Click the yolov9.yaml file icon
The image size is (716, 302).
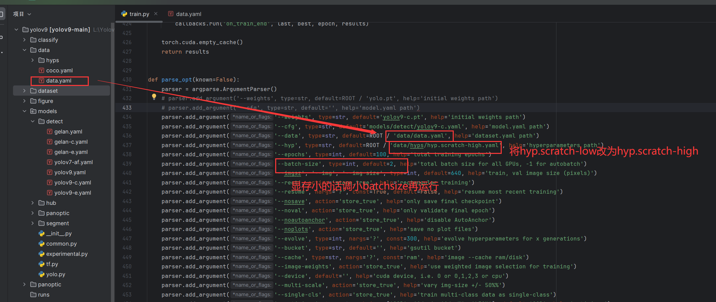click(50, 172)
